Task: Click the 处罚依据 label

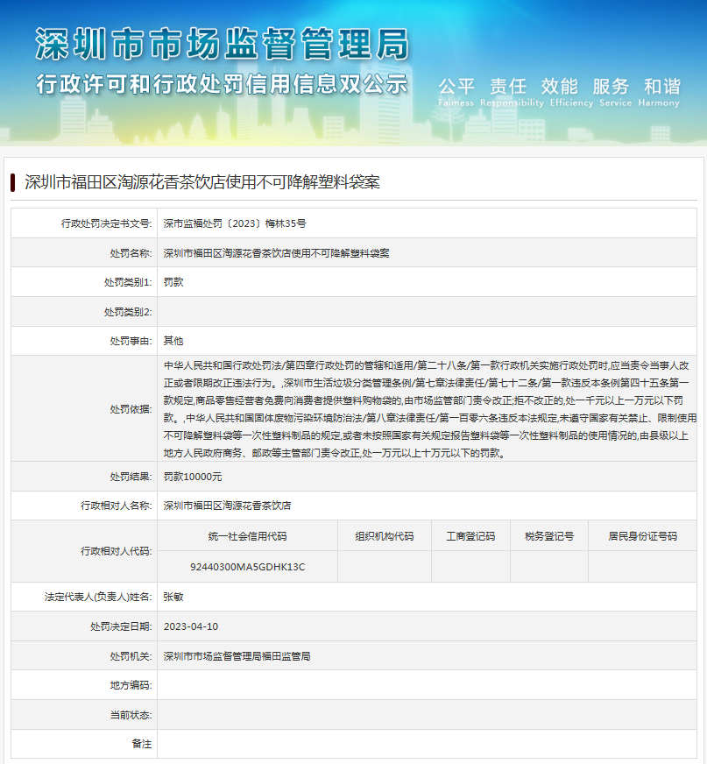Action: click(131, 409)
